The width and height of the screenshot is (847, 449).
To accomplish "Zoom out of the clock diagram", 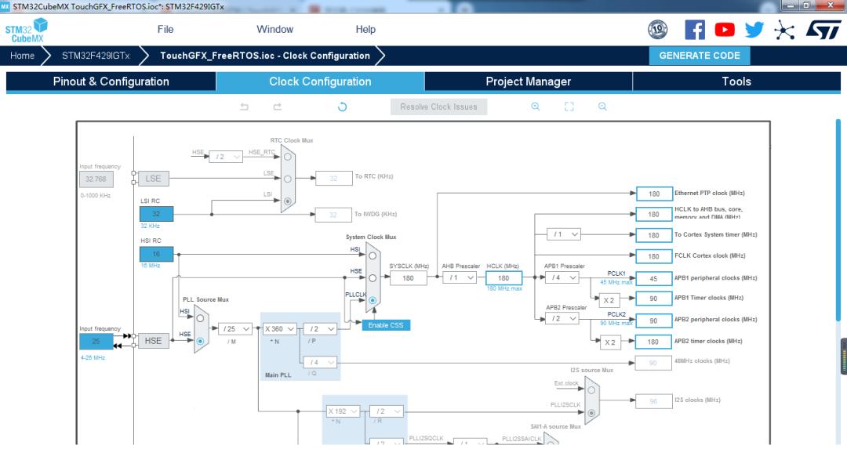I will tap(602, 107).
